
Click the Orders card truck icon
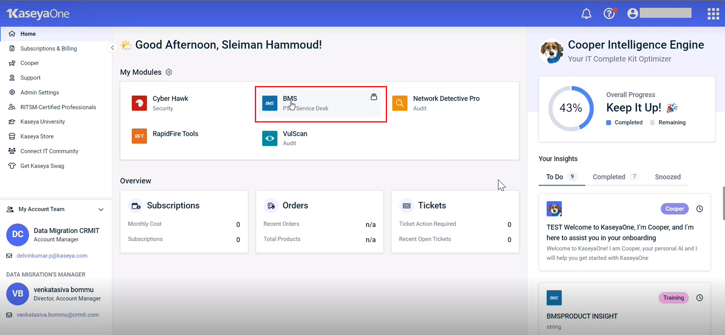click(271, 206)
